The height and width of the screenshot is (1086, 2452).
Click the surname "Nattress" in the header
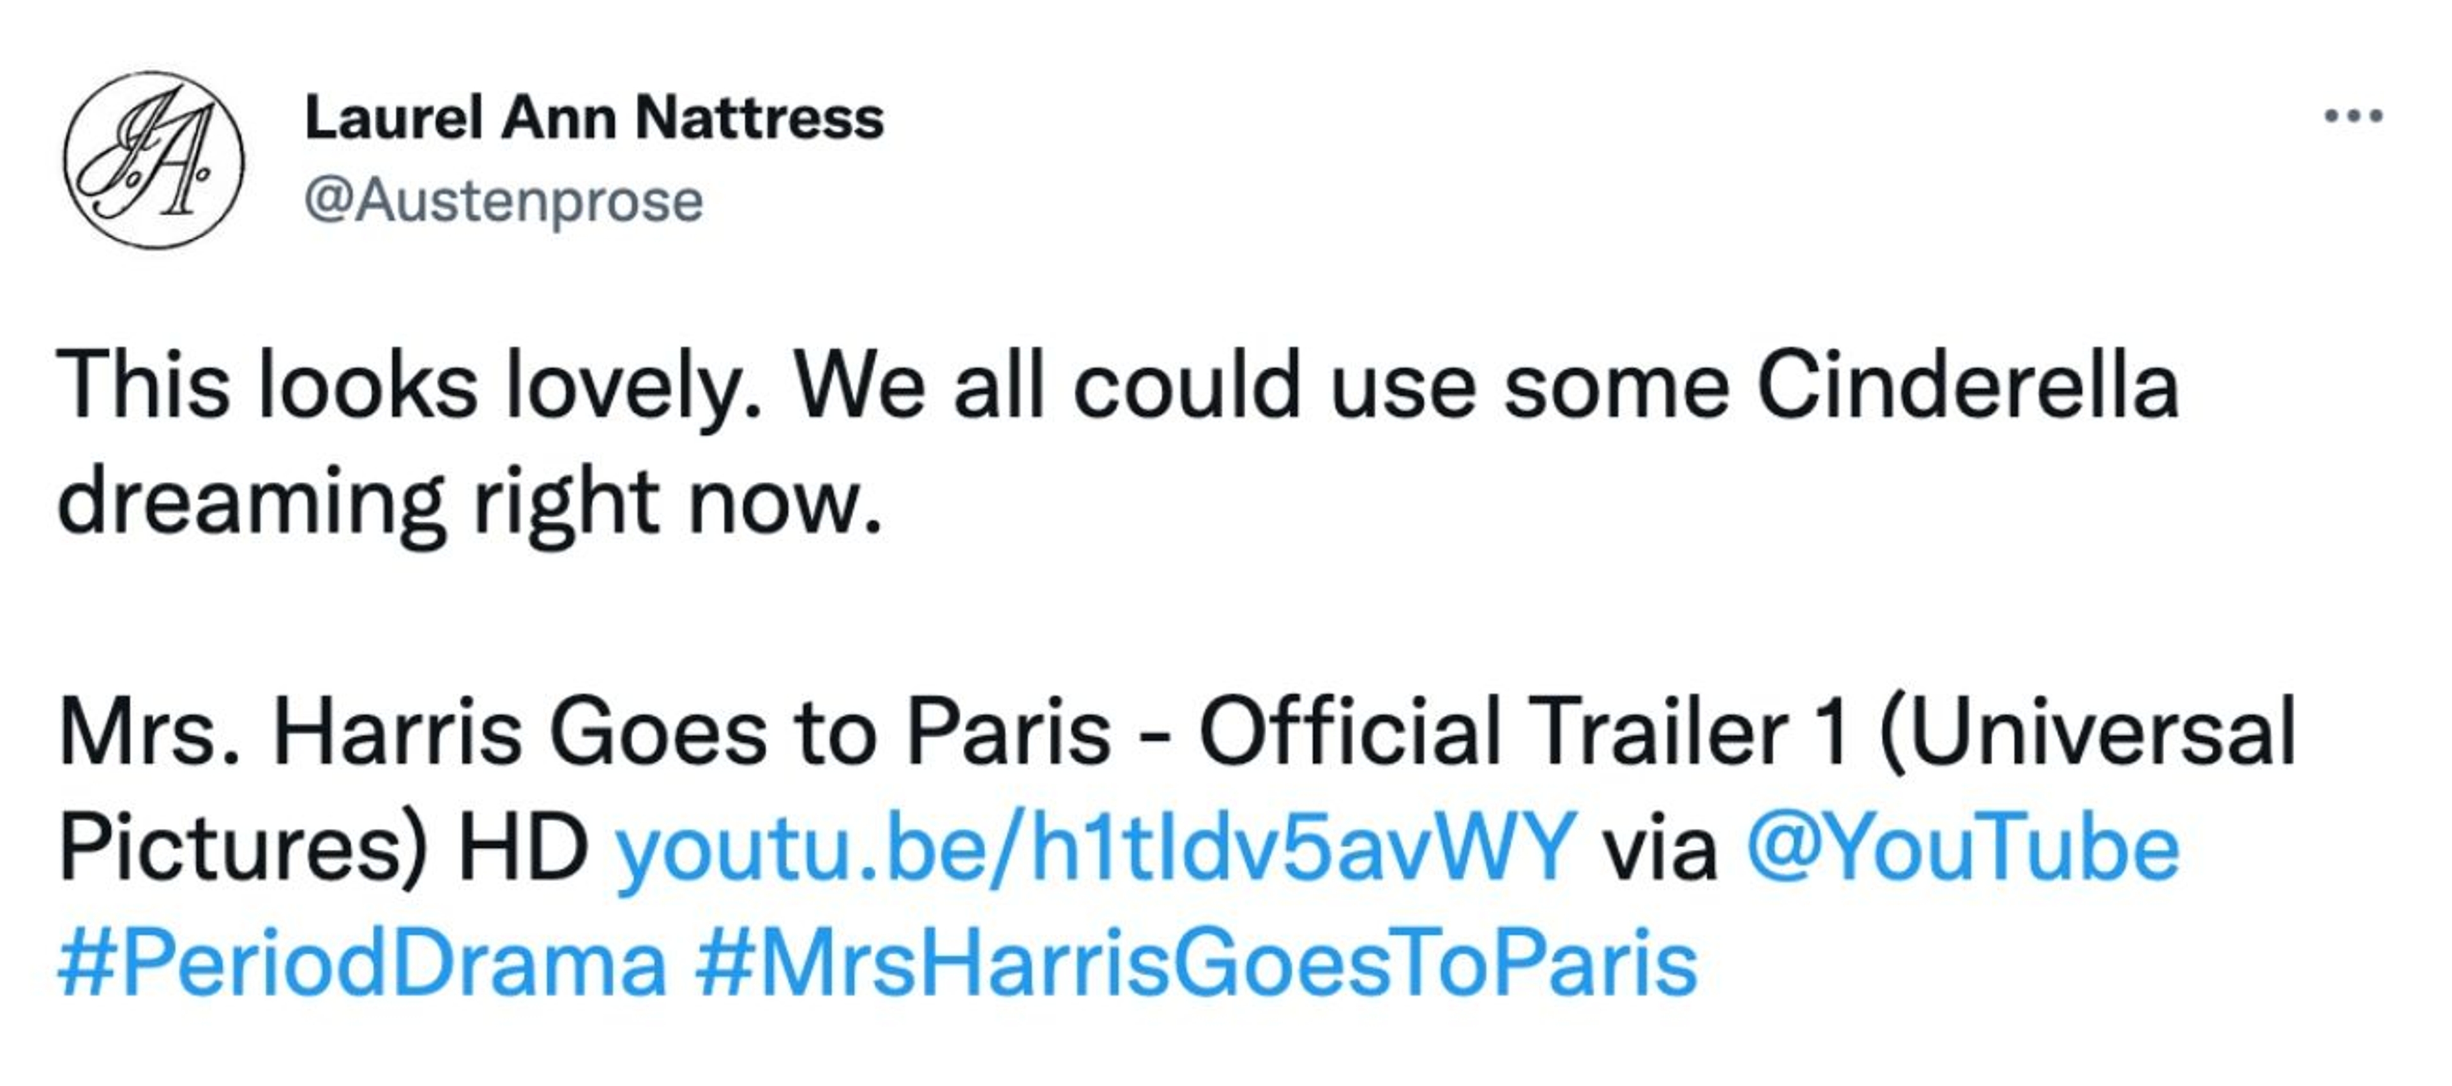pyautogui.click(x=759, y=118)
